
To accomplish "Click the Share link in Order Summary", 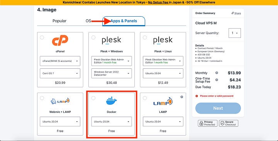I will coord(236,13).
